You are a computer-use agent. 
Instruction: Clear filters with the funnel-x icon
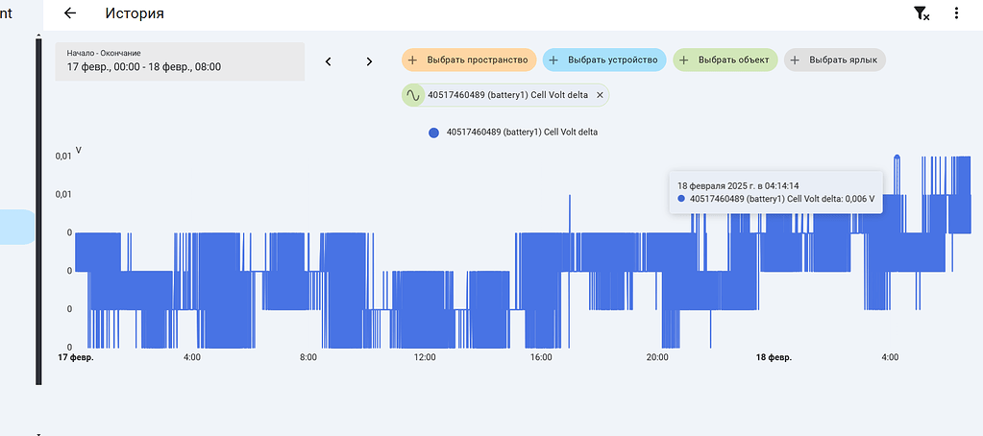click(922, 13)
